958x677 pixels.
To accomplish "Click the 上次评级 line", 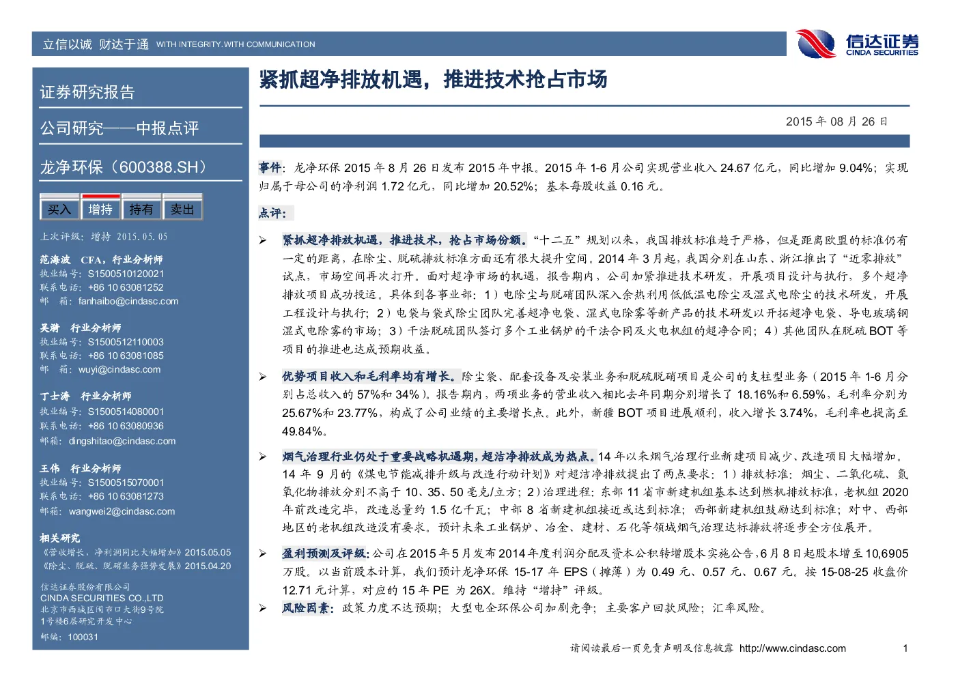I will pos(104,237).
